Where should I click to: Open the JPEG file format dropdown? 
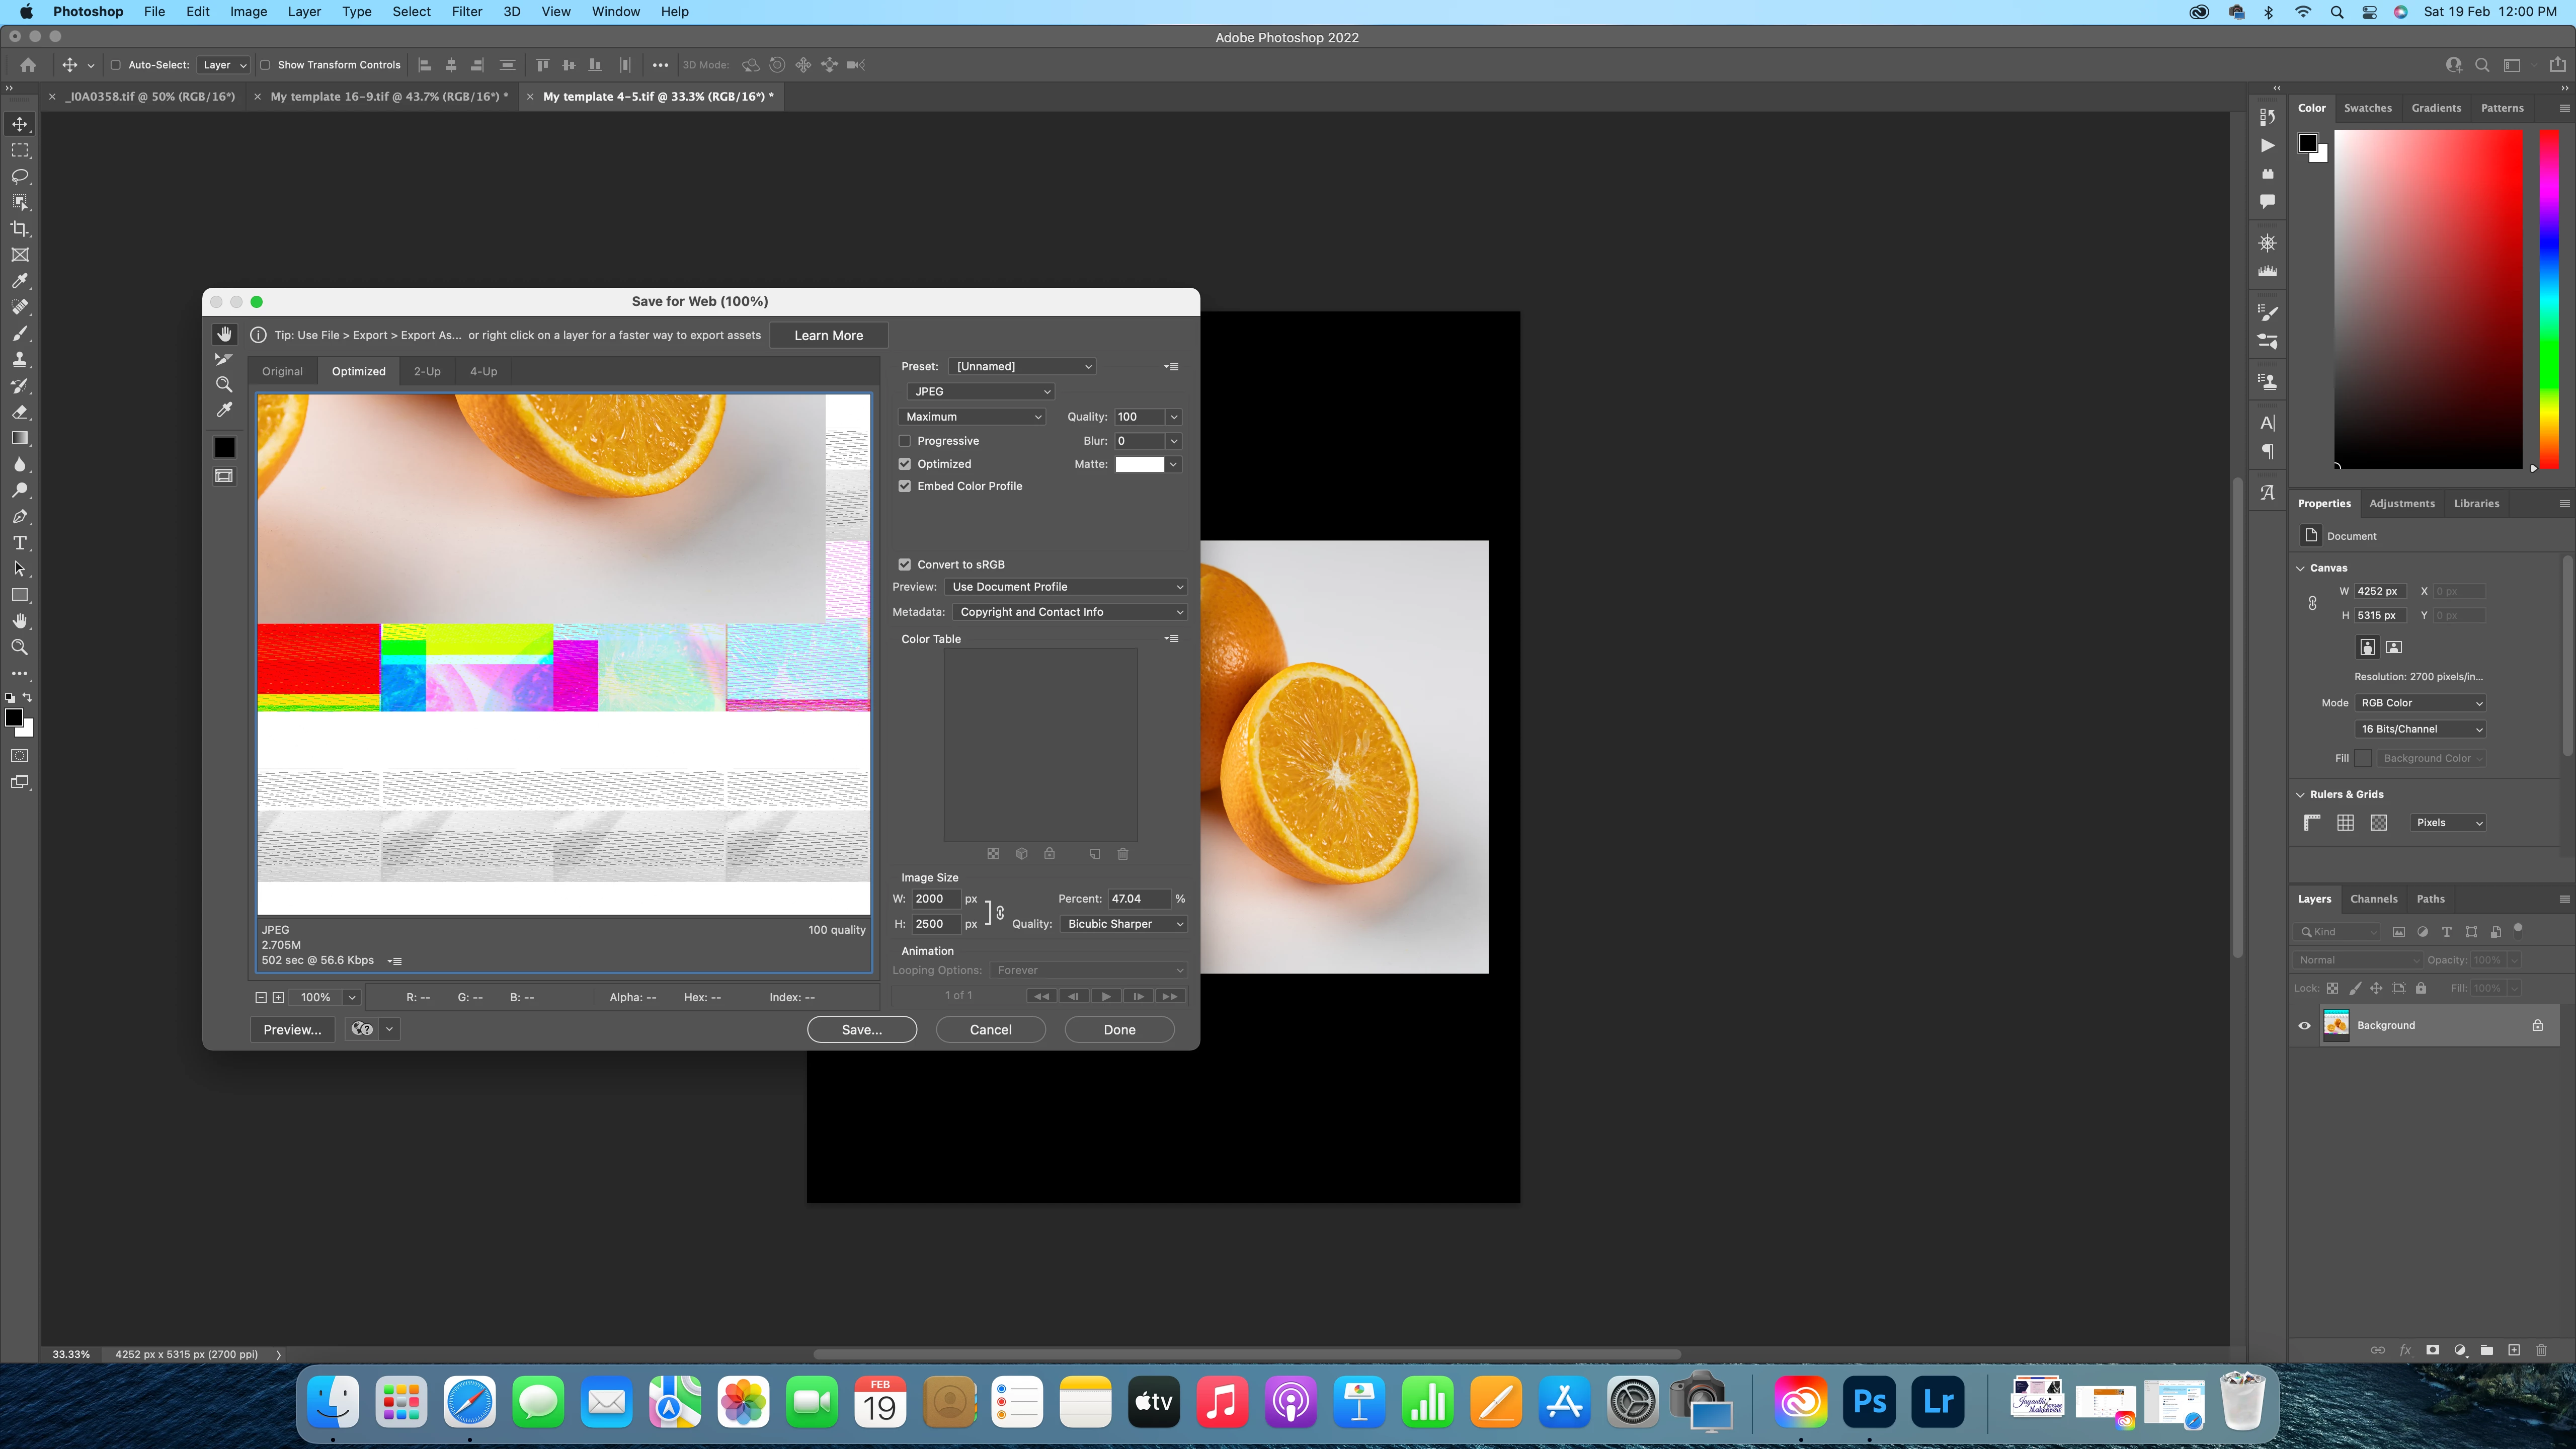(981, 391)
